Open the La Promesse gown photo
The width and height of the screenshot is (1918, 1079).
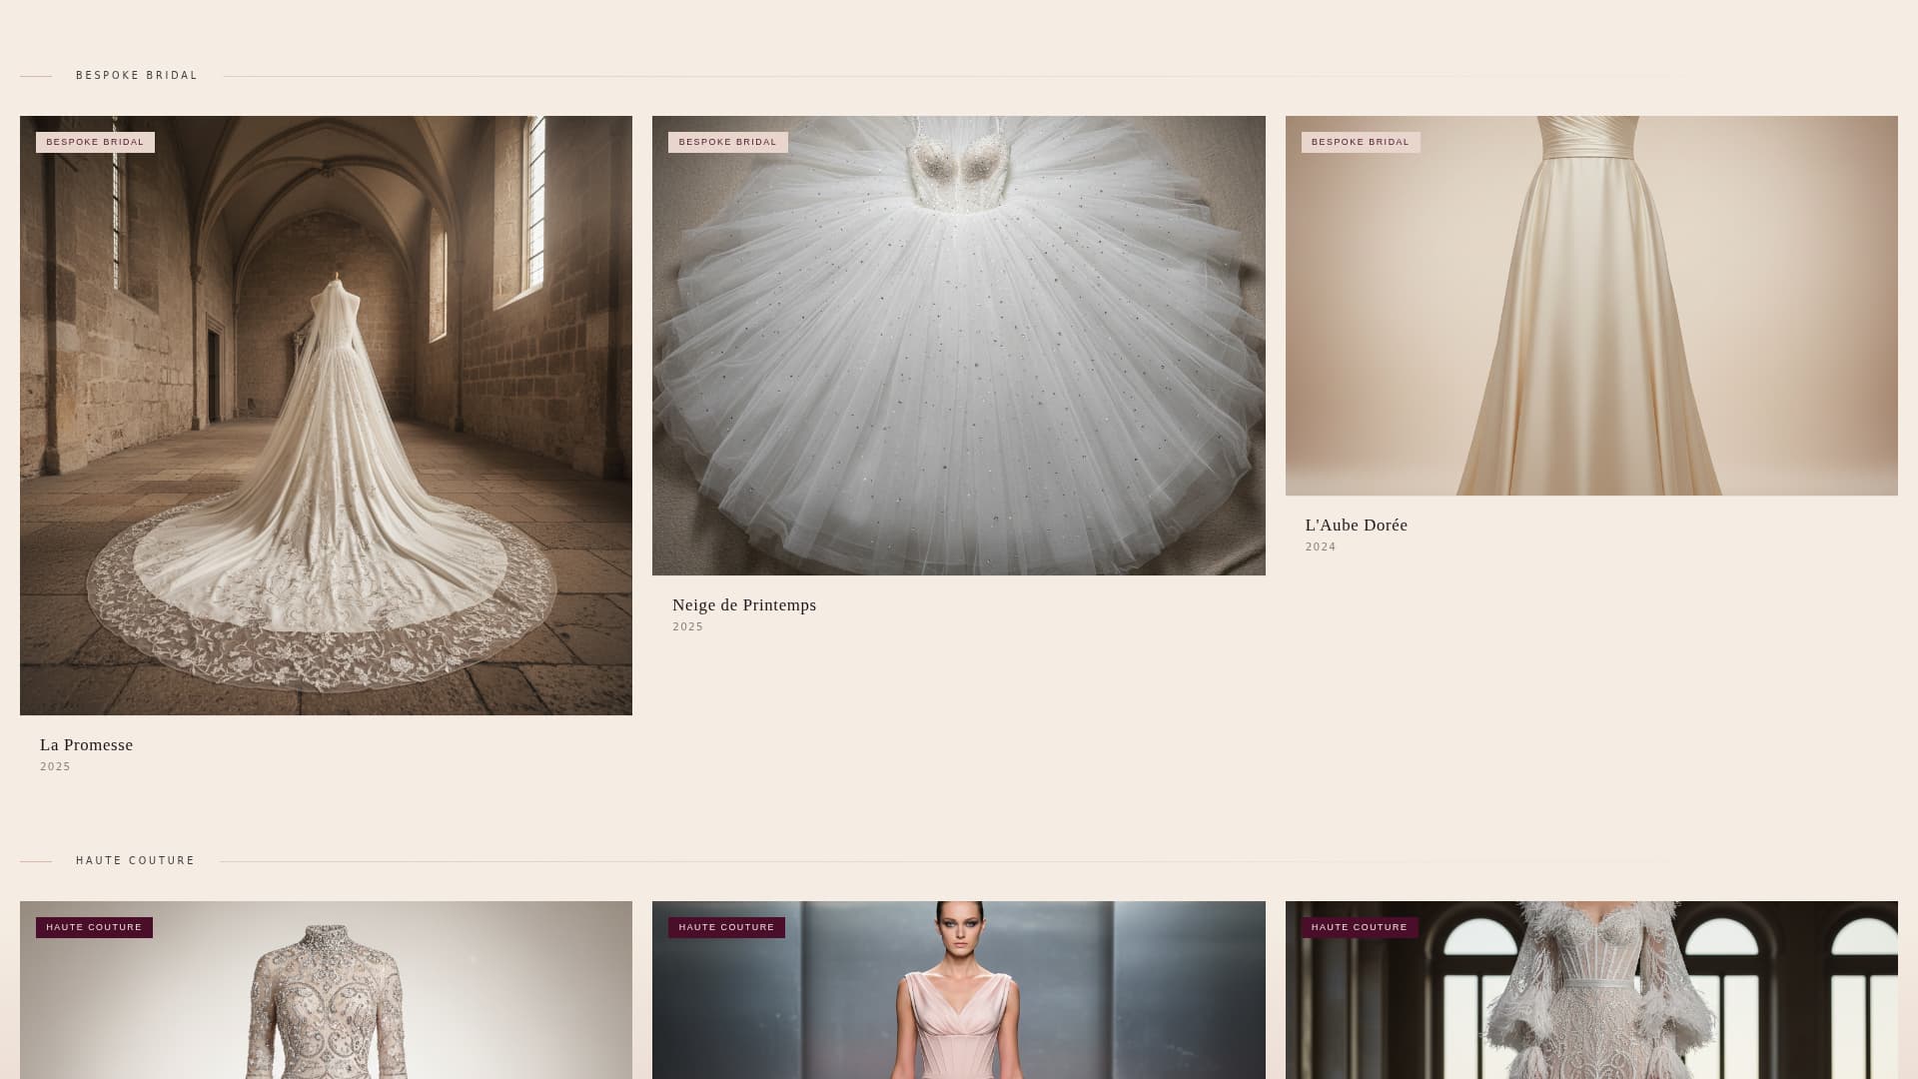pyautogui.click(x=326, y=415)
